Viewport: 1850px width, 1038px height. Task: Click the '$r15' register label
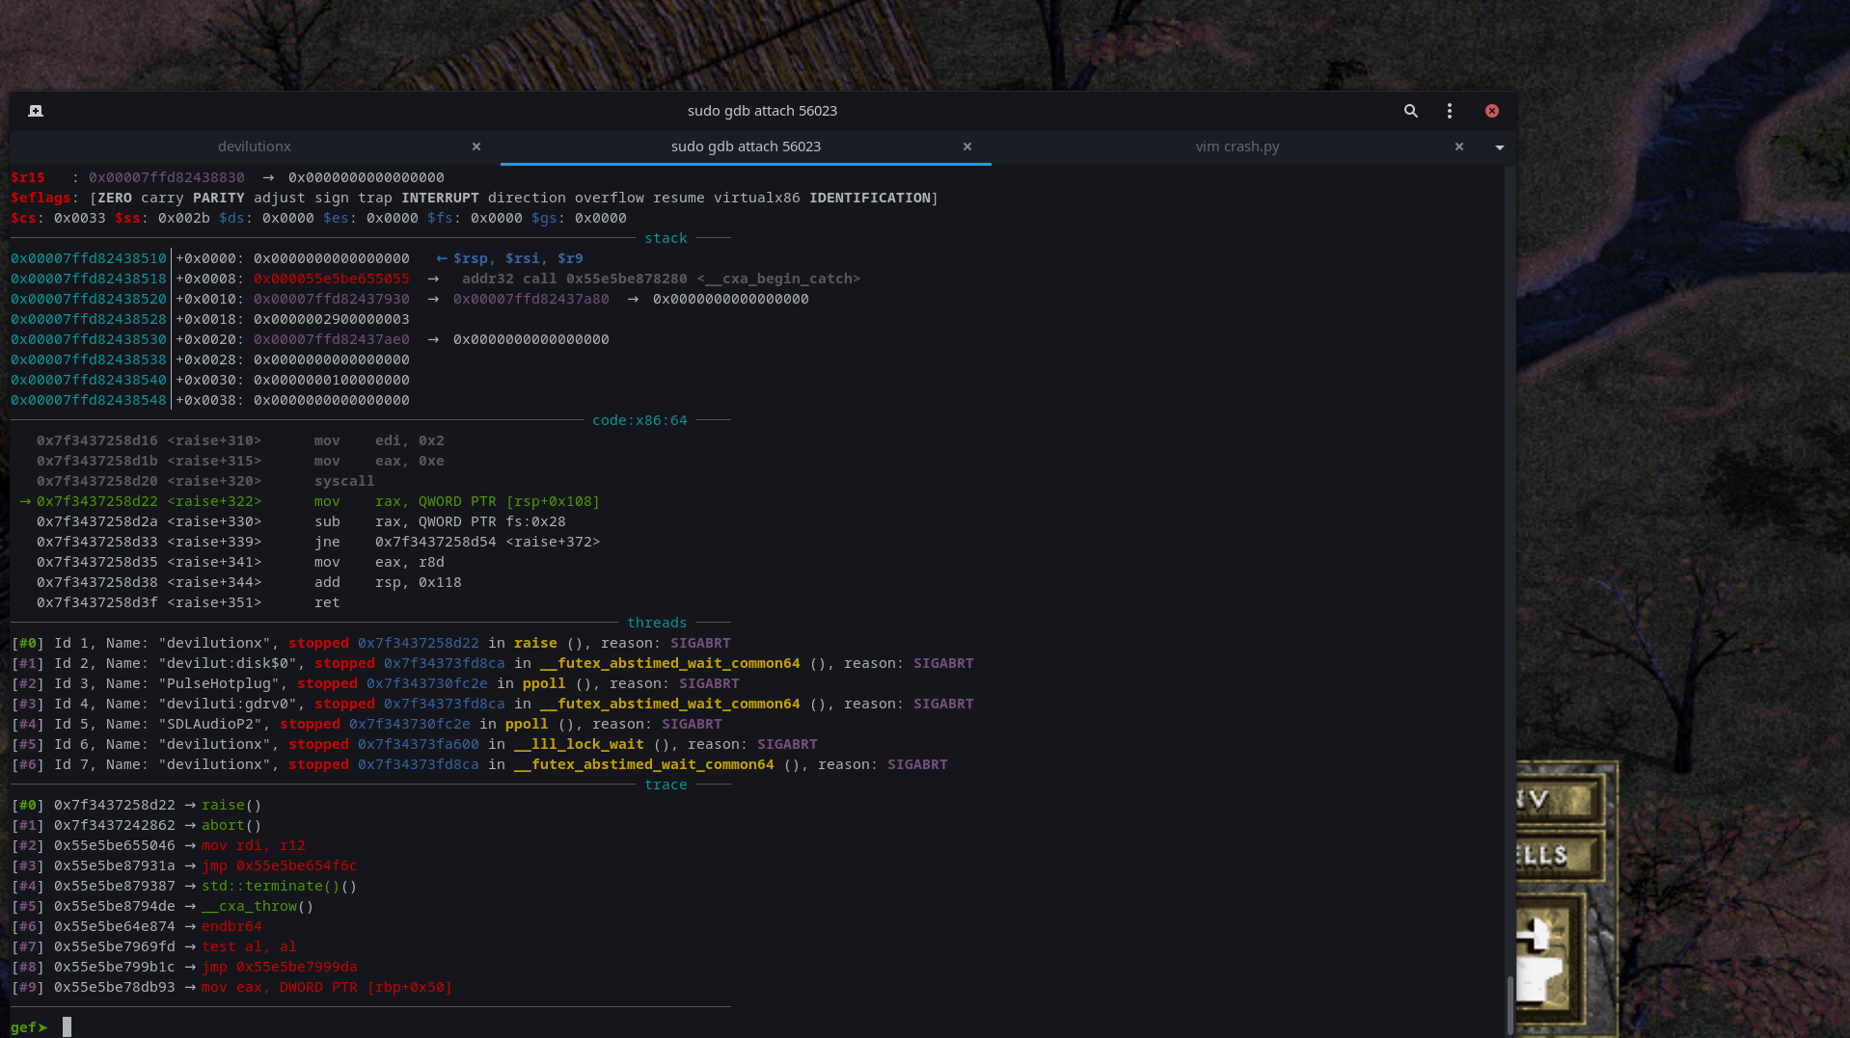(x=28, y=177)
